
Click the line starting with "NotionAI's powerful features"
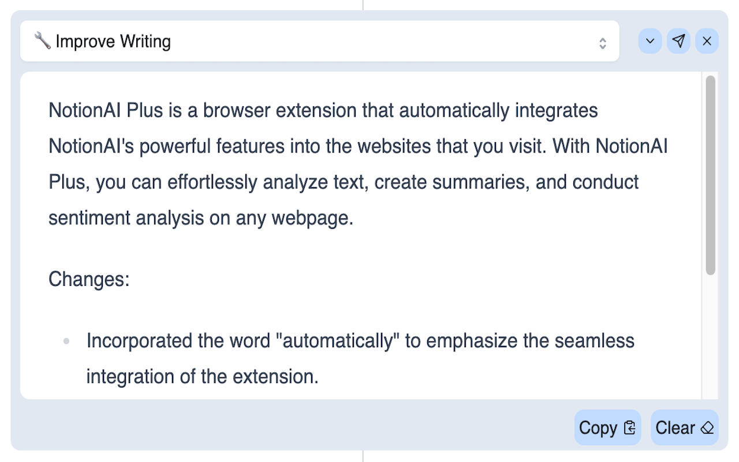click(x=358, y=146)
